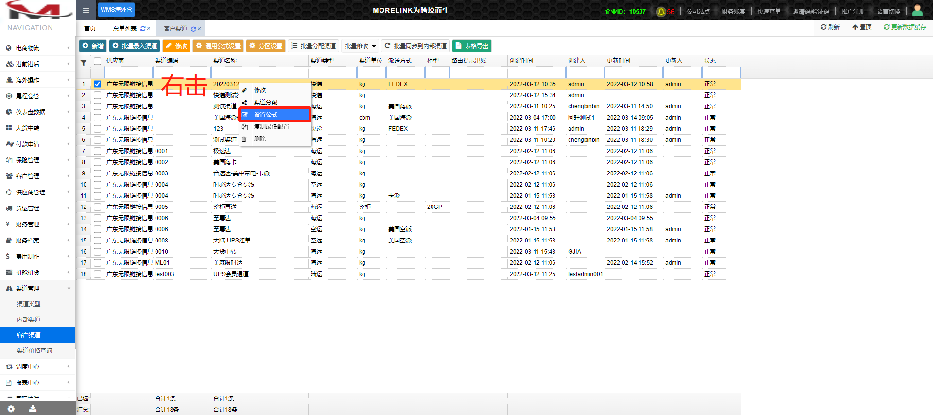Click the settings gear icon at sidebar bottom

11,409
